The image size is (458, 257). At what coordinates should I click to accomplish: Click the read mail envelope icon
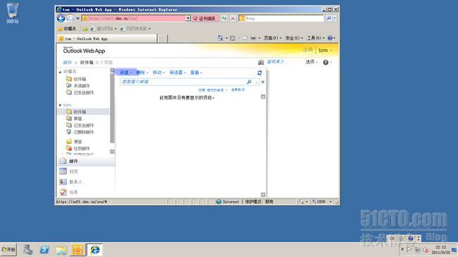[245, 38]
